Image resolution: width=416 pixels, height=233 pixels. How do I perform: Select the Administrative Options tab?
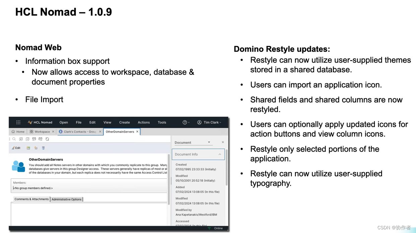[x=67, y=199]
